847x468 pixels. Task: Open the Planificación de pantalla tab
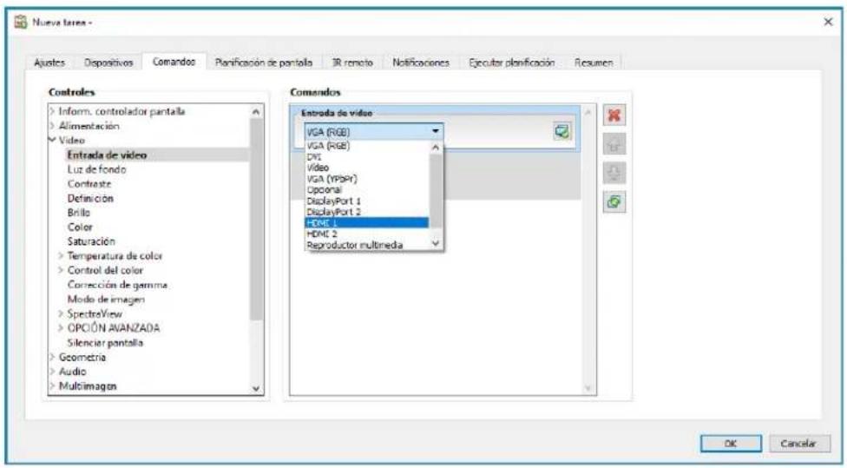click(264, 63)
